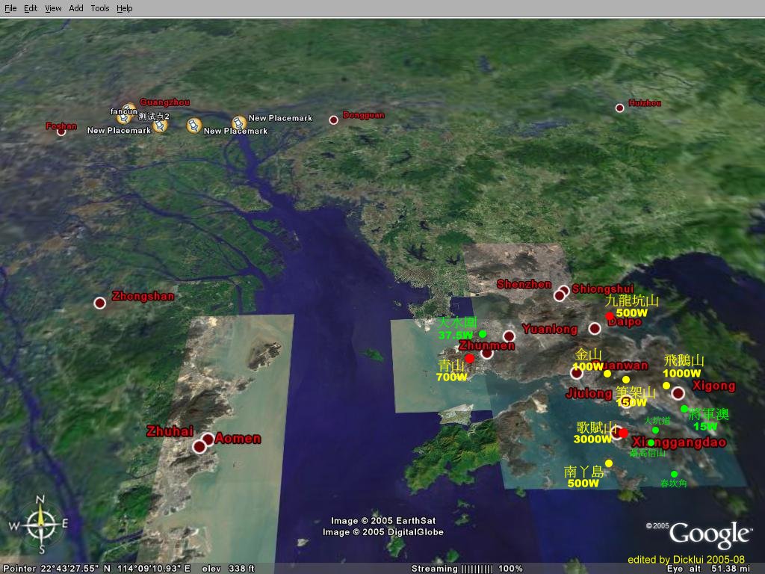This screenshot has width=765, height=574.
Task: Click the Huizhou city marker
Action: coord(619,108)
